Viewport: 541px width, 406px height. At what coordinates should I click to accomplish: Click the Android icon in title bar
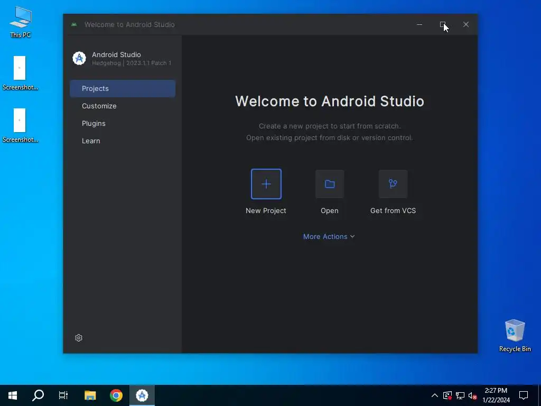tap(74, 24)
